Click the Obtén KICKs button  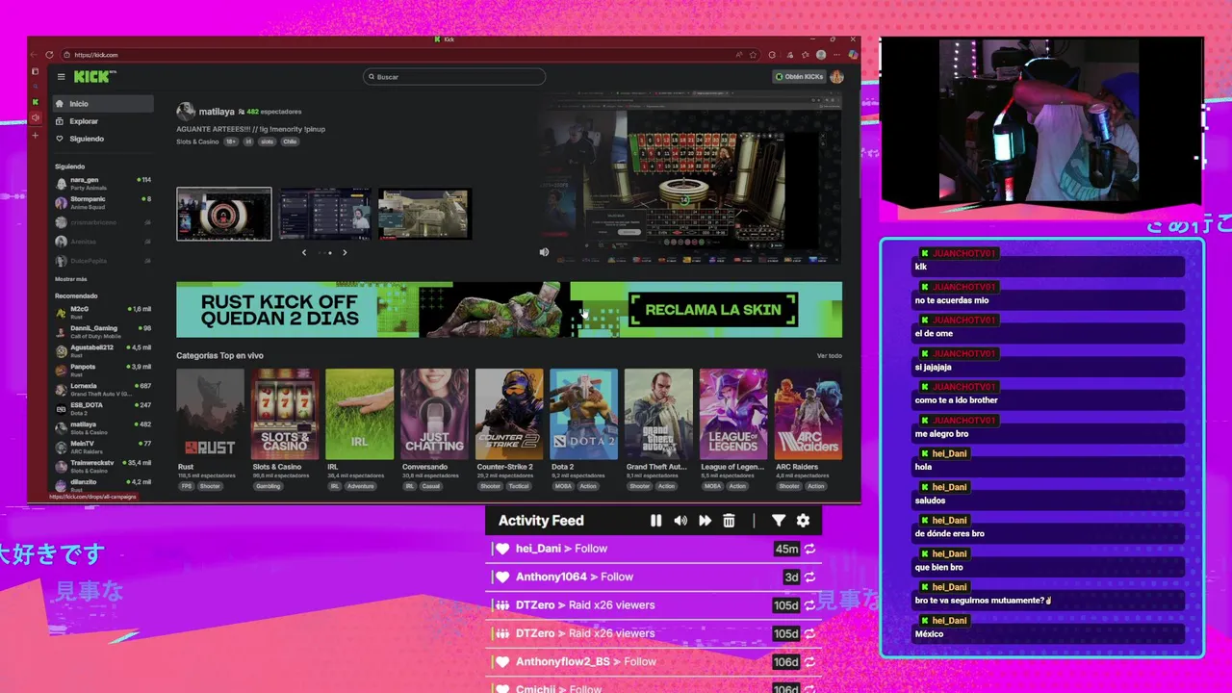(799, 77)
